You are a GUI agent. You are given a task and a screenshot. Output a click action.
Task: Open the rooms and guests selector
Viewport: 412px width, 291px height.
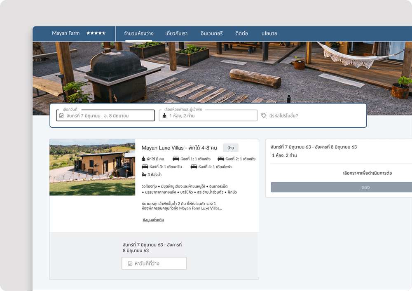[208, 115]
